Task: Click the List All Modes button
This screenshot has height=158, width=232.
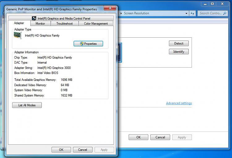Action: [x=27, y=105]
